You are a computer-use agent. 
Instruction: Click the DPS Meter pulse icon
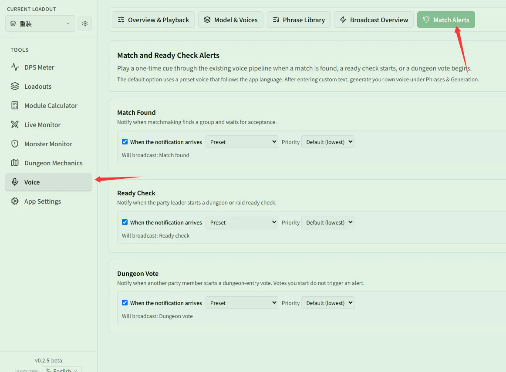tap(15, 67)
